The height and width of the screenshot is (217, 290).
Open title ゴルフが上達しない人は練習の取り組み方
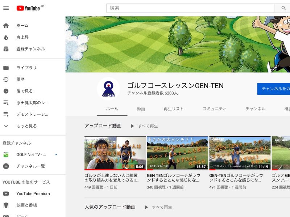coord(112,178)
